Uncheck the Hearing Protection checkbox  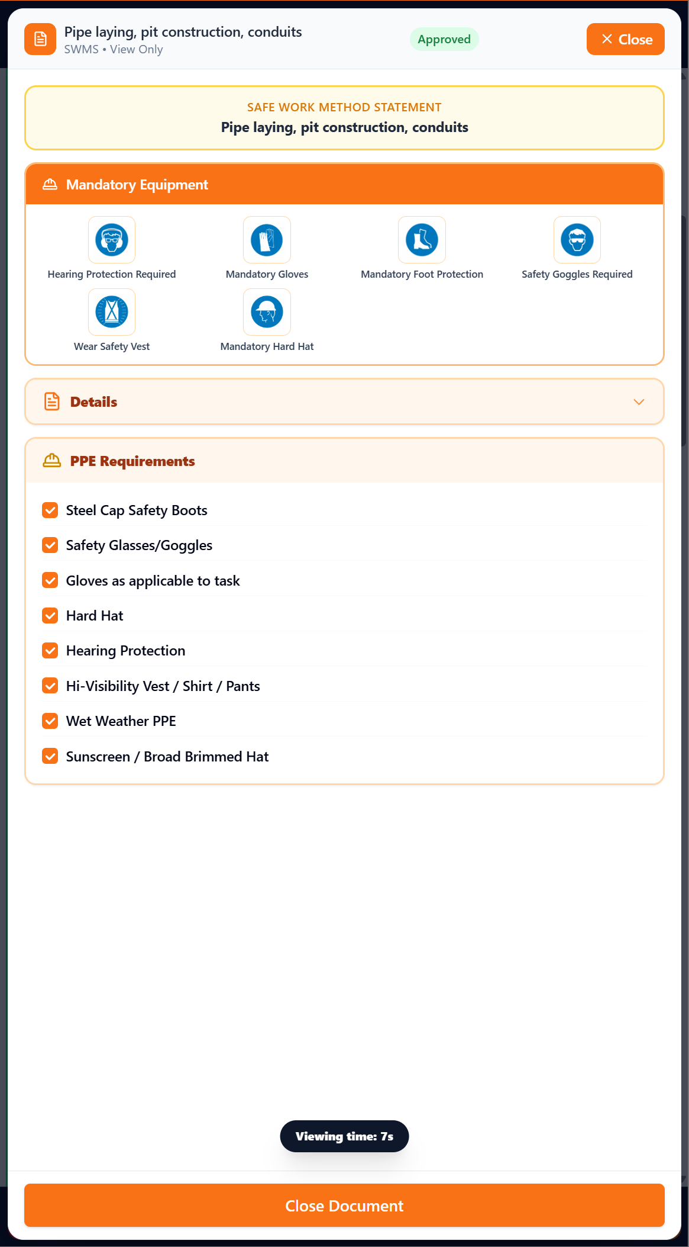pos(50,651)
